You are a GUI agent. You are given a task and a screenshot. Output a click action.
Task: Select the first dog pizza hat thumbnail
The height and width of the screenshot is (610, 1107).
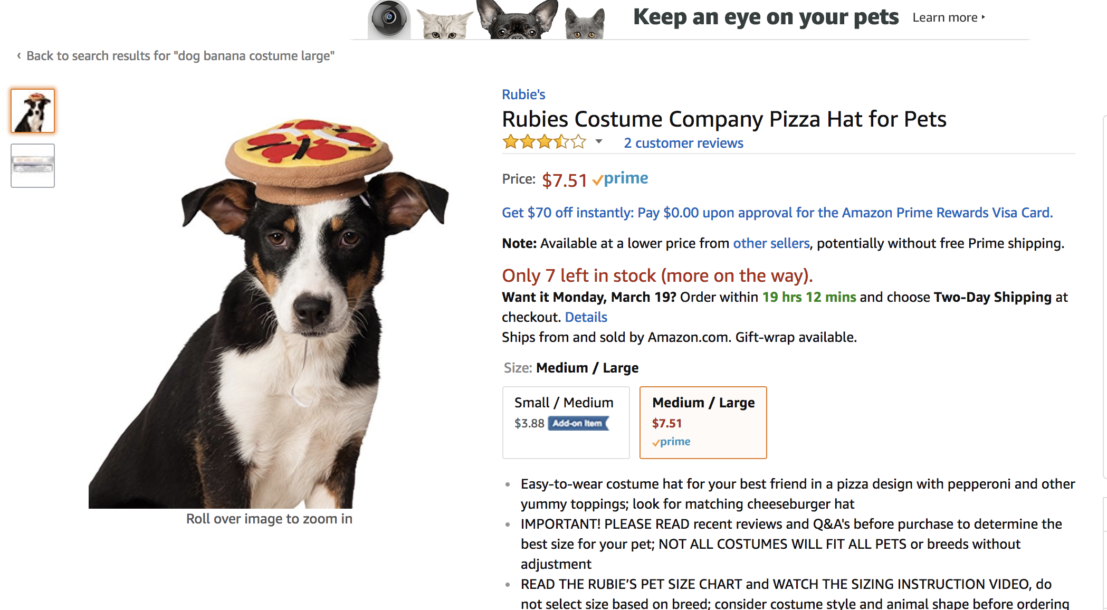(33, 111)
